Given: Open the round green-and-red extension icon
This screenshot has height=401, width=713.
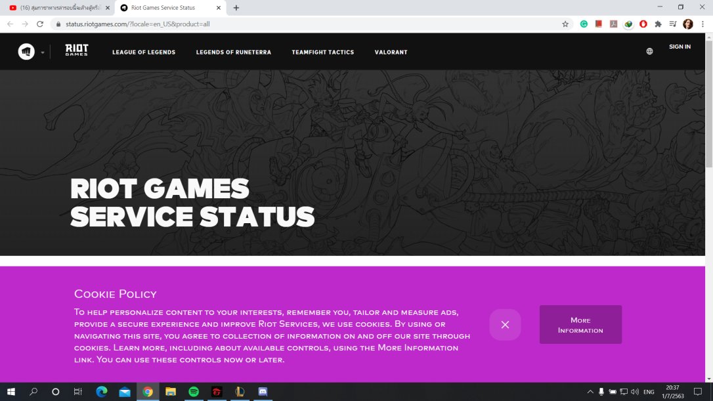Looking at the screenshot, I should coord(628,24).
